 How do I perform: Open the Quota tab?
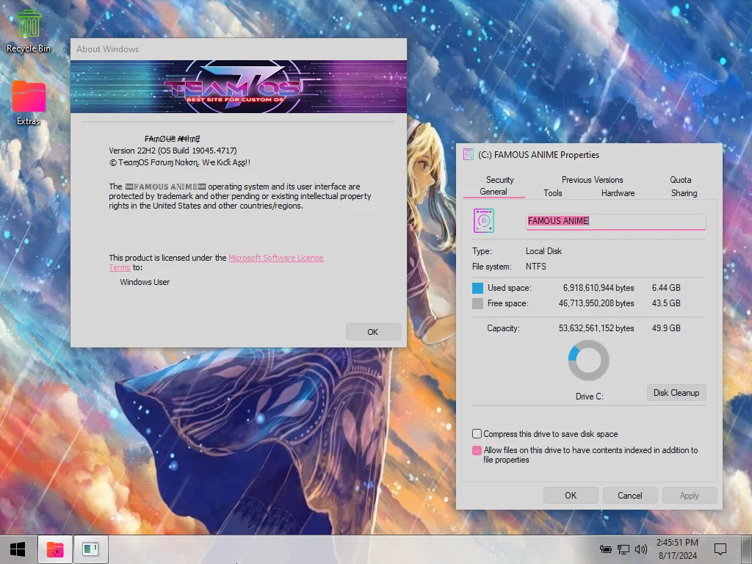[x=681, y=180]
